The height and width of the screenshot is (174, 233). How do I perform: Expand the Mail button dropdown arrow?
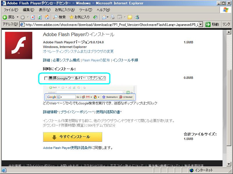107,17
